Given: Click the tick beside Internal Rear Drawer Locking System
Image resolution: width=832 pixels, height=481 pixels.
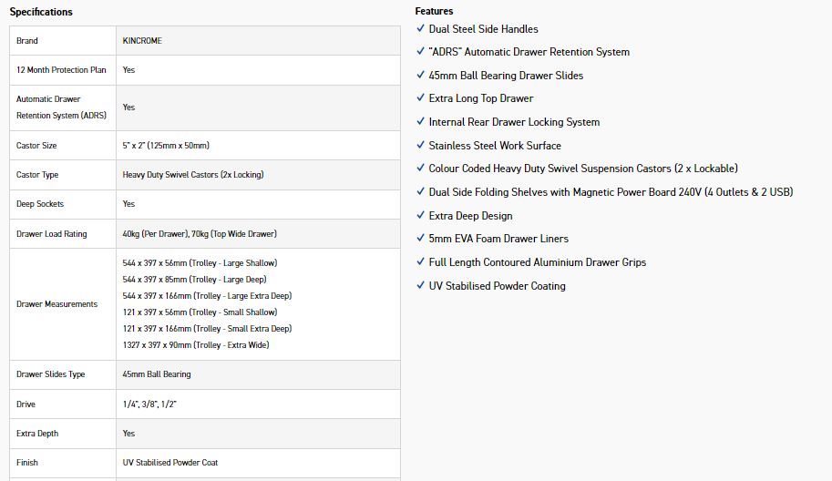Looking at the screenshot, I should point(420,122).
